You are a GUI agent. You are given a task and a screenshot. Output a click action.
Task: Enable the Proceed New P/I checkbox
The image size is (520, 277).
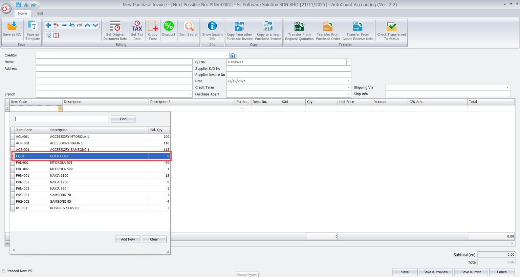[3, 271]
